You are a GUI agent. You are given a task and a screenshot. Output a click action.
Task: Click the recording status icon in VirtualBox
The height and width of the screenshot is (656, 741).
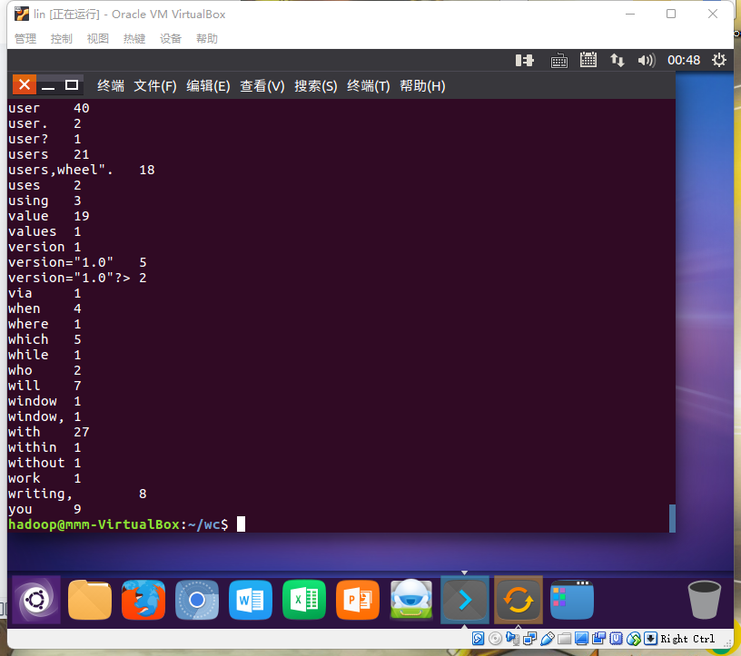tap(598, 639)
